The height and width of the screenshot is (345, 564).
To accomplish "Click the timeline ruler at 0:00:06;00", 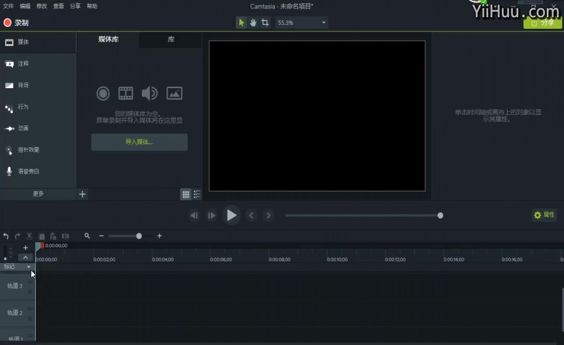I will (x=221, y=259).
